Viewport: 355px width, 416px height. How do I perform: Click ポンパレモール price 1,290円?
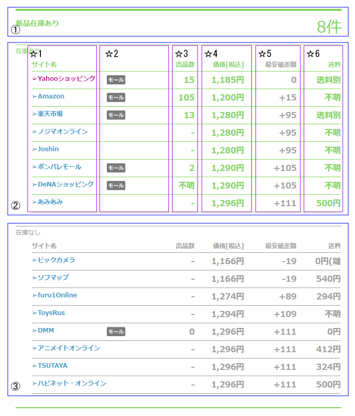[228, 168]
